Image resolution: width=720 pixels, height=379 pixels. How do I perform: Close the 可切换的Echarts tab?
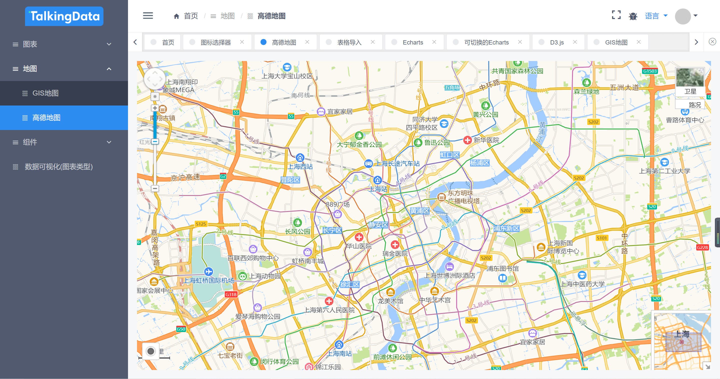(x=520, y=42)
